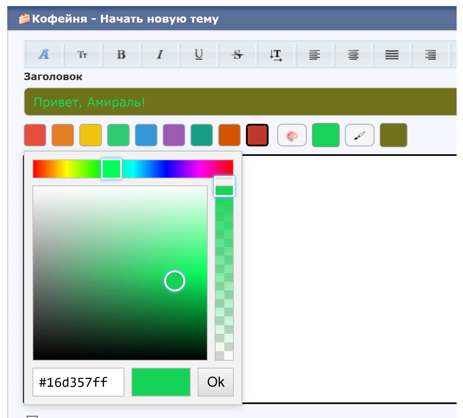Justify the text fully

[392, 55]
